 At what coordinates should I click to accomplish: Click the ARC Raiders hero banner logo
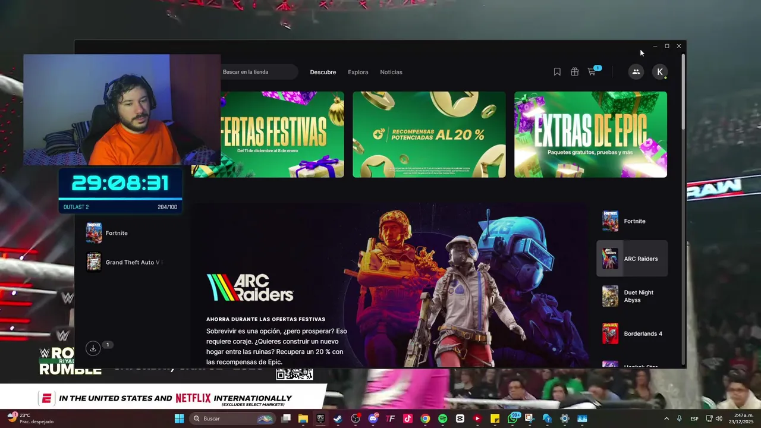coord(250,288)
